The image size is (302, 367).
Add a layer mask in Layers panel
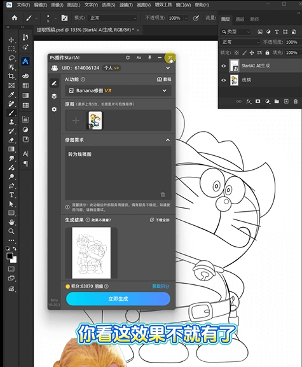pyautogui.click(x=257, y=101)
